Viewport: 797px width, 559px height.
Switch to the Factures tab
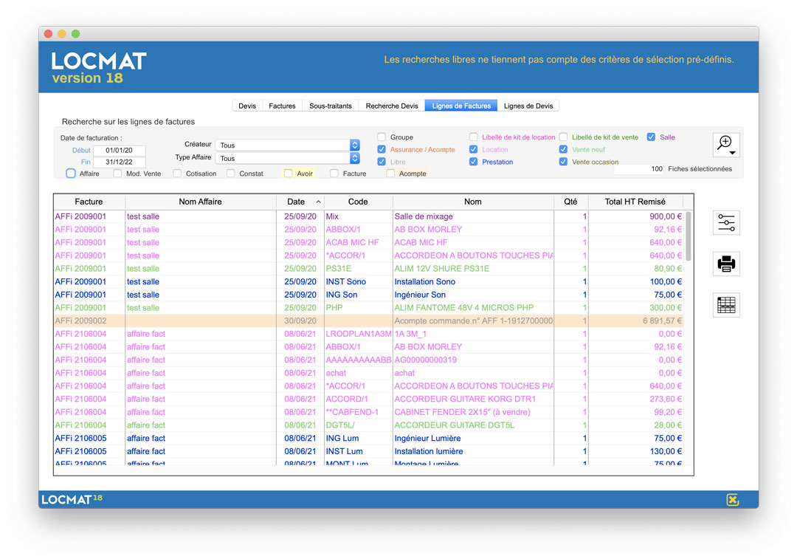pyautogui.click(x=282, y=106)
